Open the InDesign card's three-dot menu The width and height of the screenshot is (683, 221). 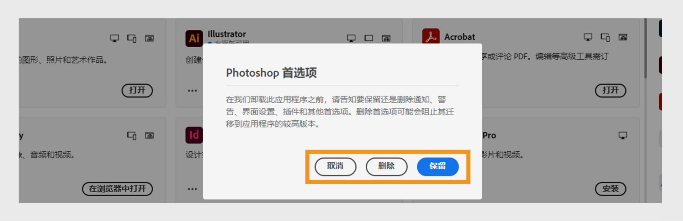pyautogui.click(x=192, y=189)
